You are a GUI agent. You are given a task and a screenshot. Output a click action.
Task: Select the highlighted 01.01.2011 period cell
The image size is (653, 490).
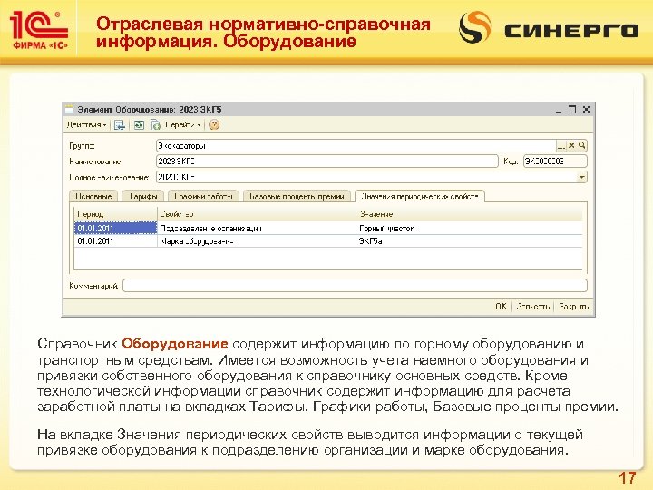pyautogui.click(x=115, y=229)
